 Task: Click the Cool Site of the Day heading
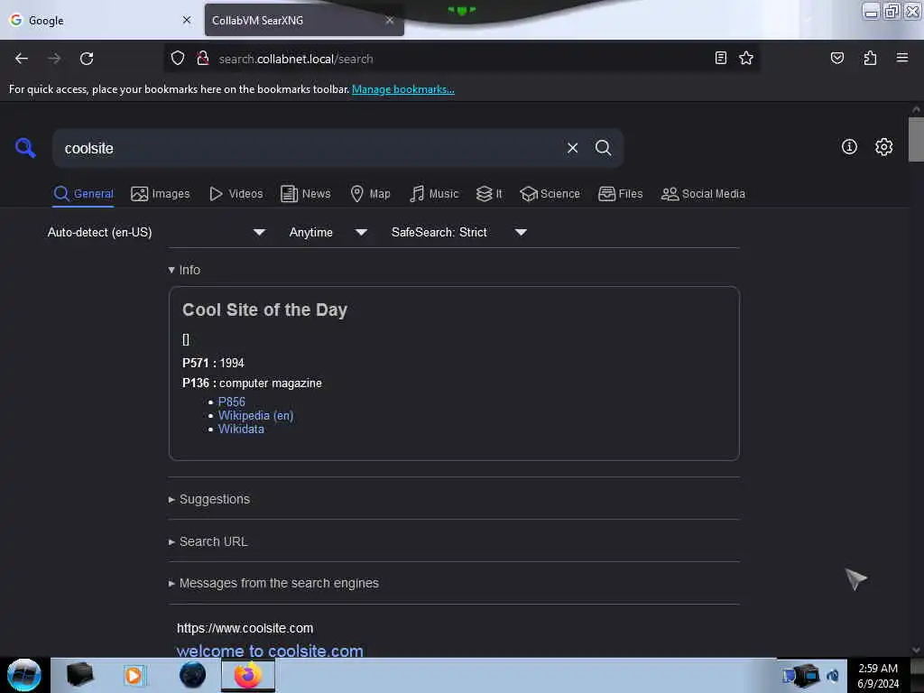[x=264, y=310]
